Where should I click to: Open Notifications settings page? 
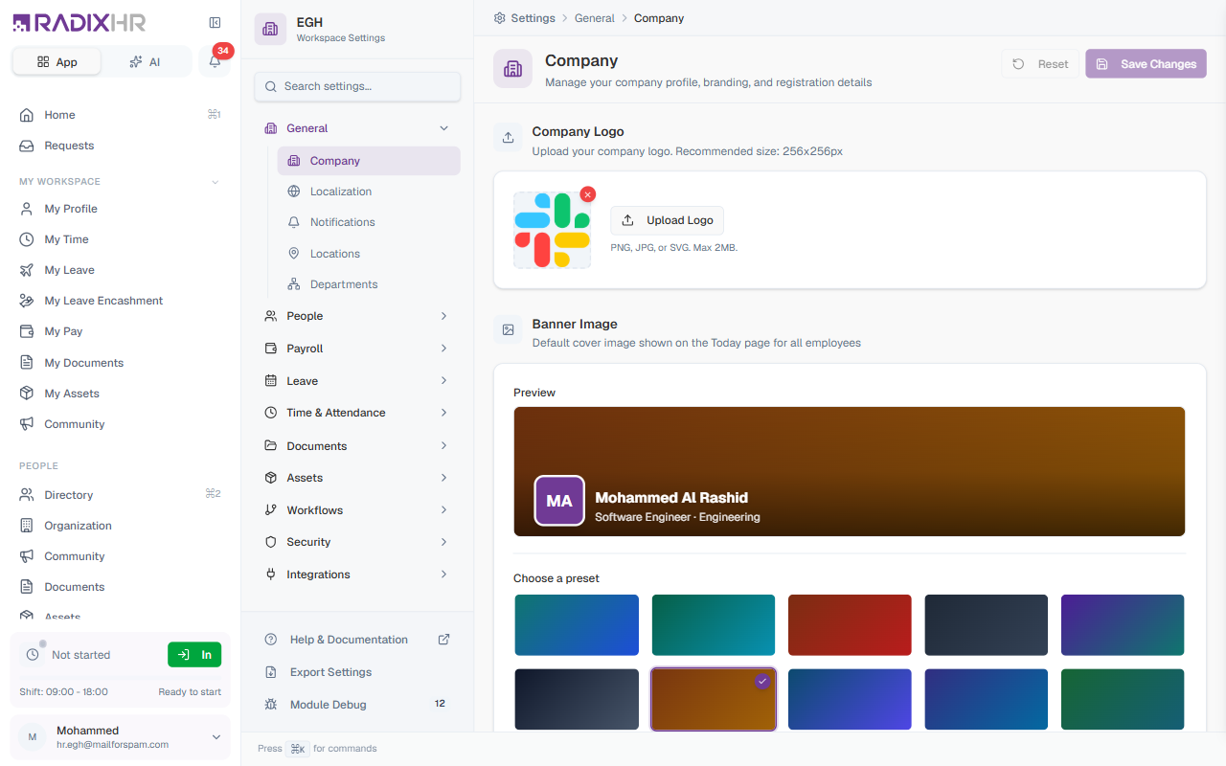coord(369,222)
